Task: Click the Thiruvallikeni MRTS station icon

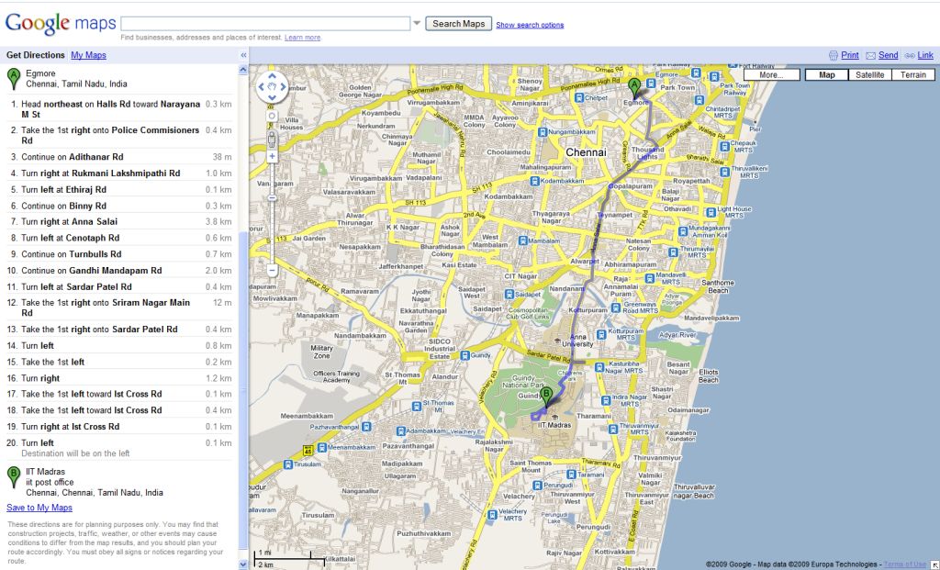Action: click(x=724, y=172)
